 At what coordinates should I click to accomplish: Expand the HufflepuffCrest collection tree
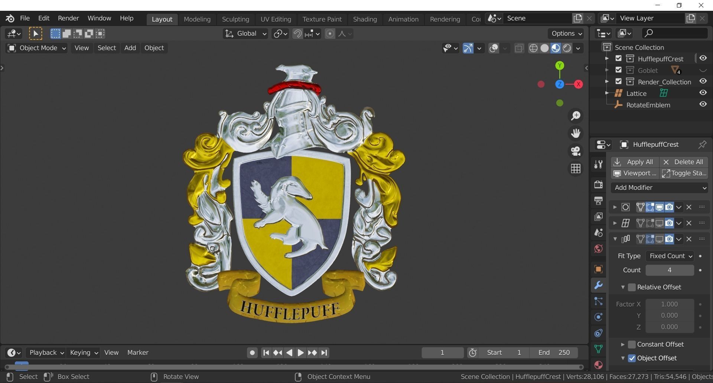coord(607,59)
